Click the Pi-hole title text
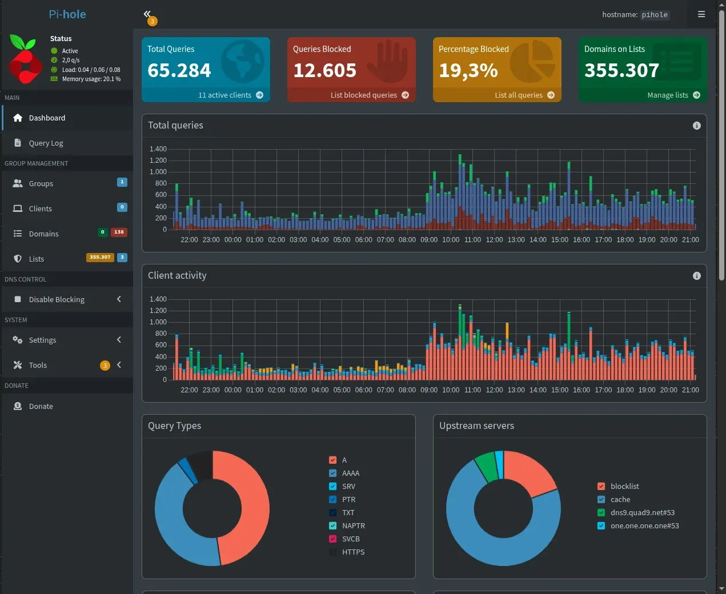The height and width of the screenshot is (594, 726). pos(67,14)
